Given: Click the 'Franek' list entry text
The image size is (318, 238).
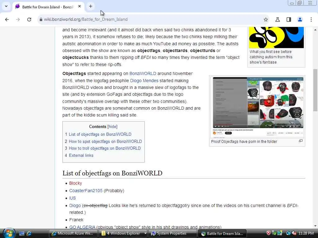Looking at the screenshot, I should pyautogui.click(x=76, y=220).
